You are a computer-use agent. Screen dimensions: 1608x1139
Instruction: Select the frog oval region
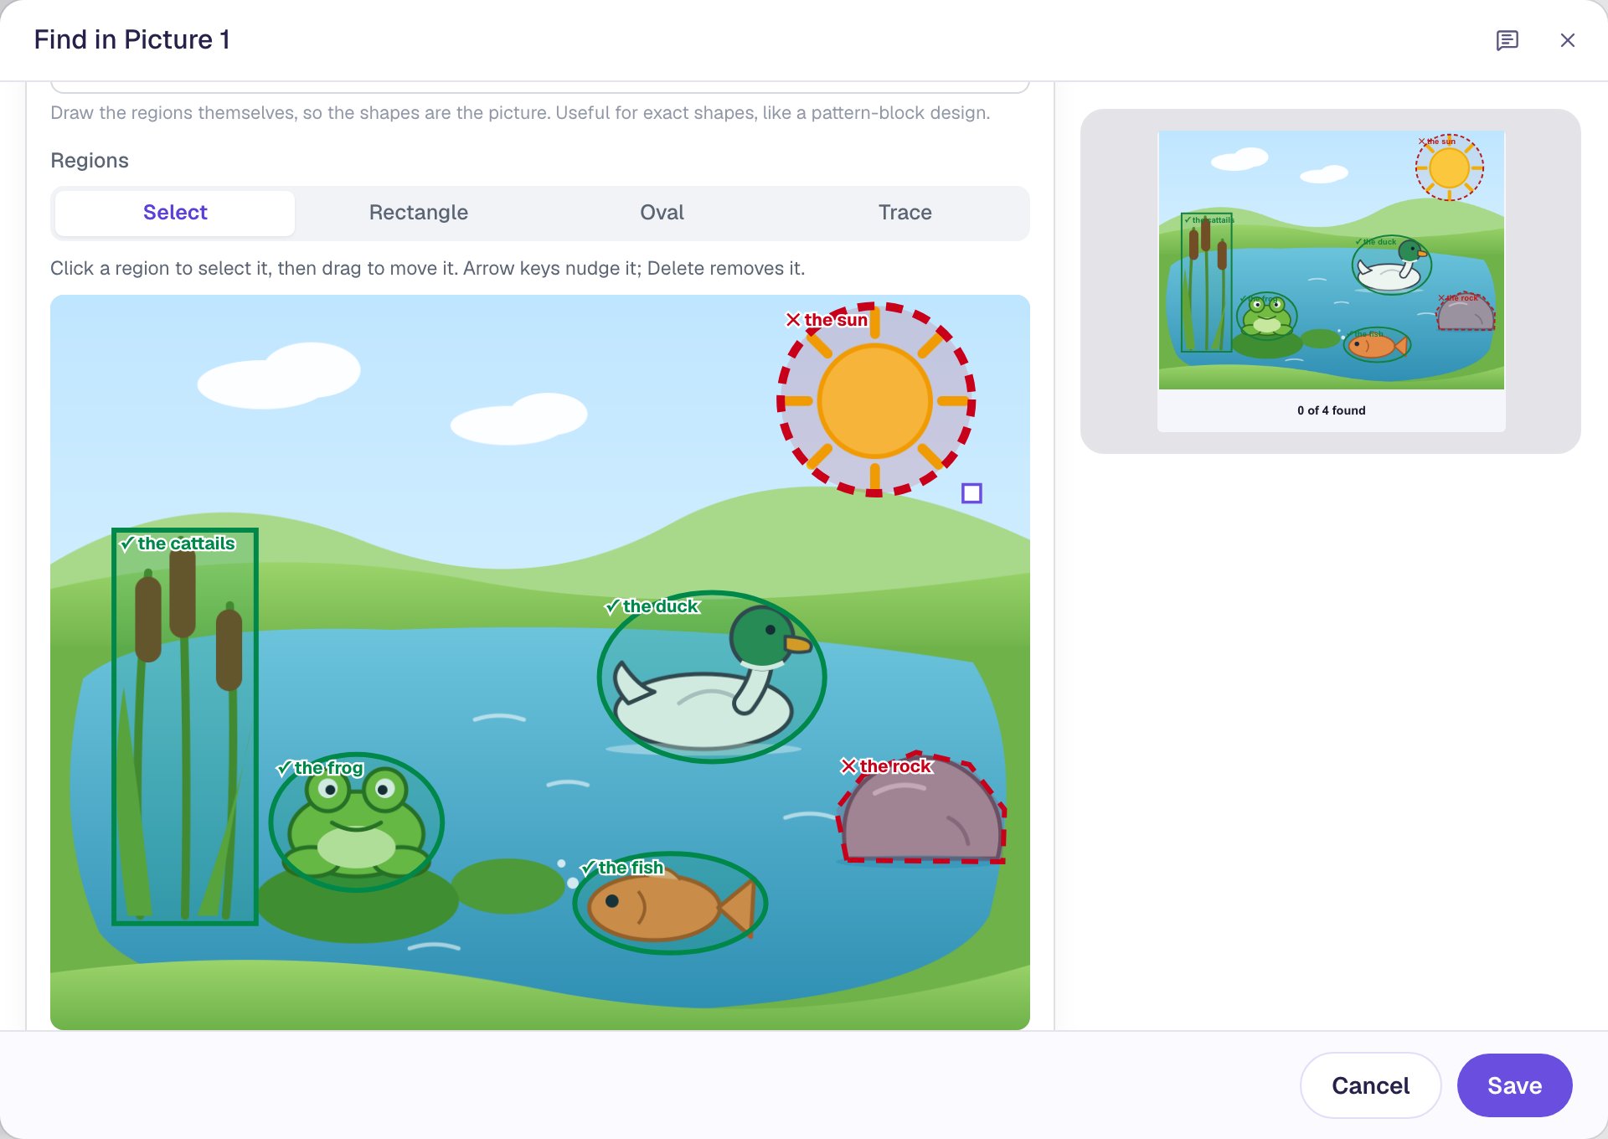(356, 822)
